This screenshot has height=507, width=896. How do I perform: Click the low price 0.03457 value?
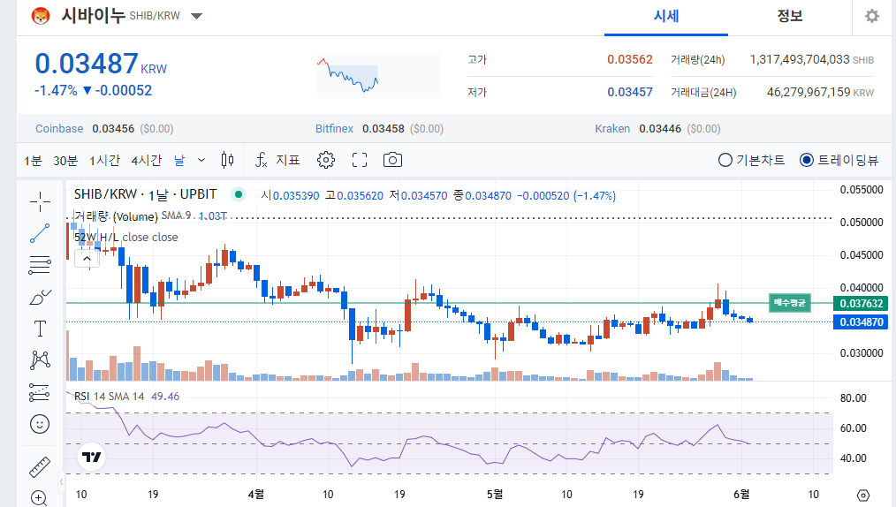point(630,92)
